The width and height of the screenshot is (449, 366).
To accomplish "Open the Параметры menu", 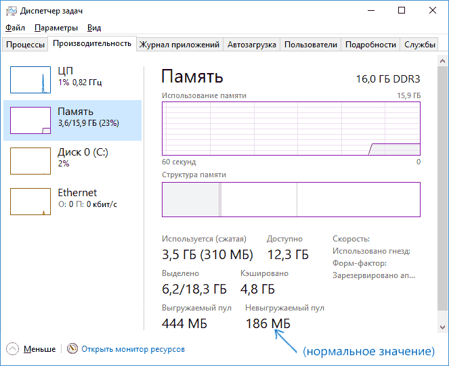I will (56, 28).
